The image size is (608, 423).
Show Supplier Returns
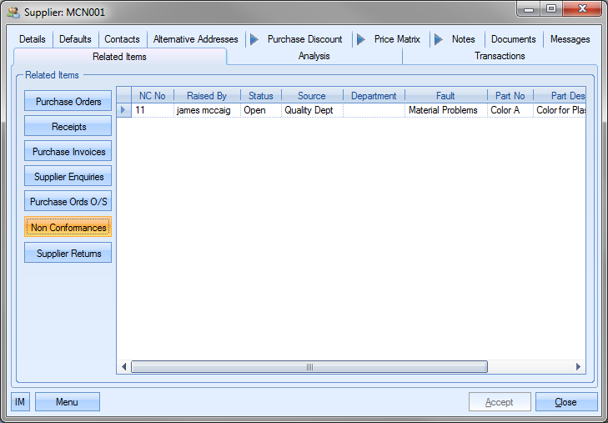click(68, 254)
